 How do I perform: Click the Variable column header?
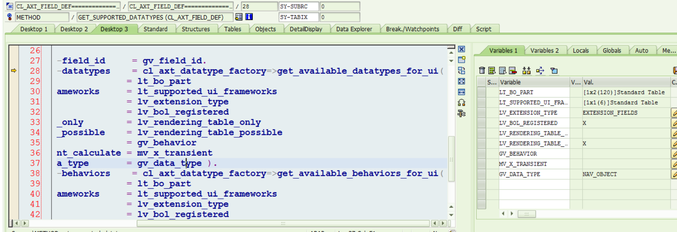(534, 82)
